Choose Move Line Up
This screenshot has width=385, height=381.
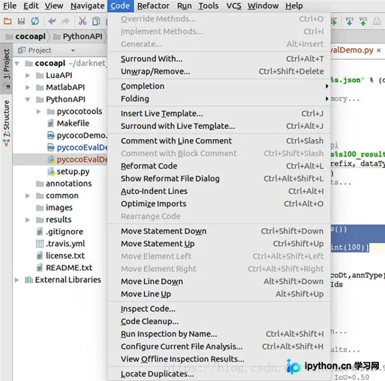(x=219, y=294)
